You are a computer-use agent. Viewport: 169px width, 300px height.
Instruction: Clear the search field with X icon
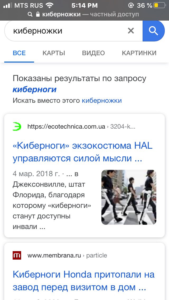point(131,31)
